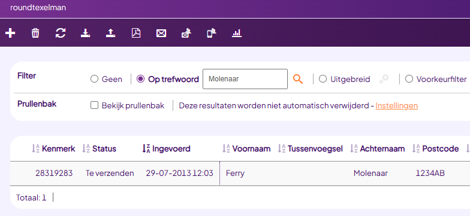Screen dimensions: 470x216
Task: Select the Uitgebreid filter radio button
Action: pos(323,79)
